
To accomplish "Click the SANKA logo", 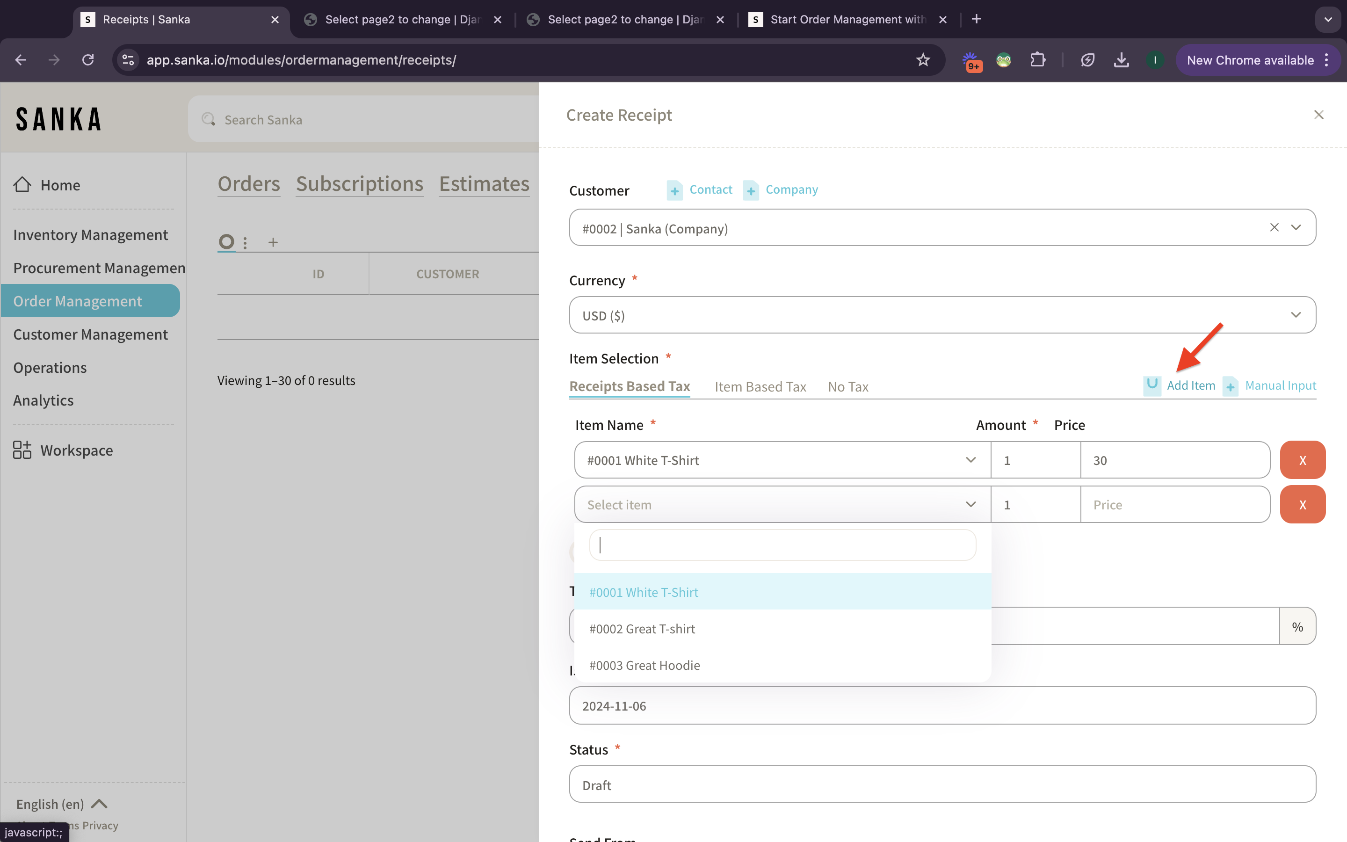I will click(58, 119).
